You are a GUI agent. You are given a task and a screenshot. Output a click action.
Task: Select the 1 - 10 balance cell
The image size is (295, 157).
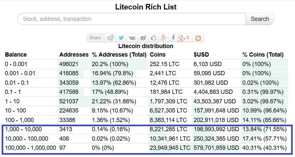12,101
